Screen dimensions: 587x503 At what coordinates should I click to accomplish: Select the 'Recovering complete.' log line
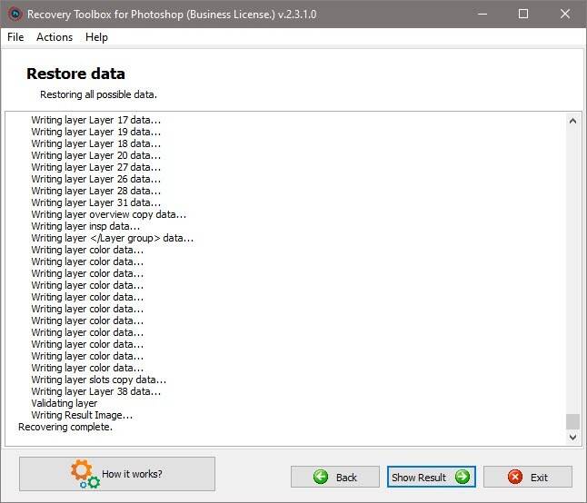pos(65,427)
